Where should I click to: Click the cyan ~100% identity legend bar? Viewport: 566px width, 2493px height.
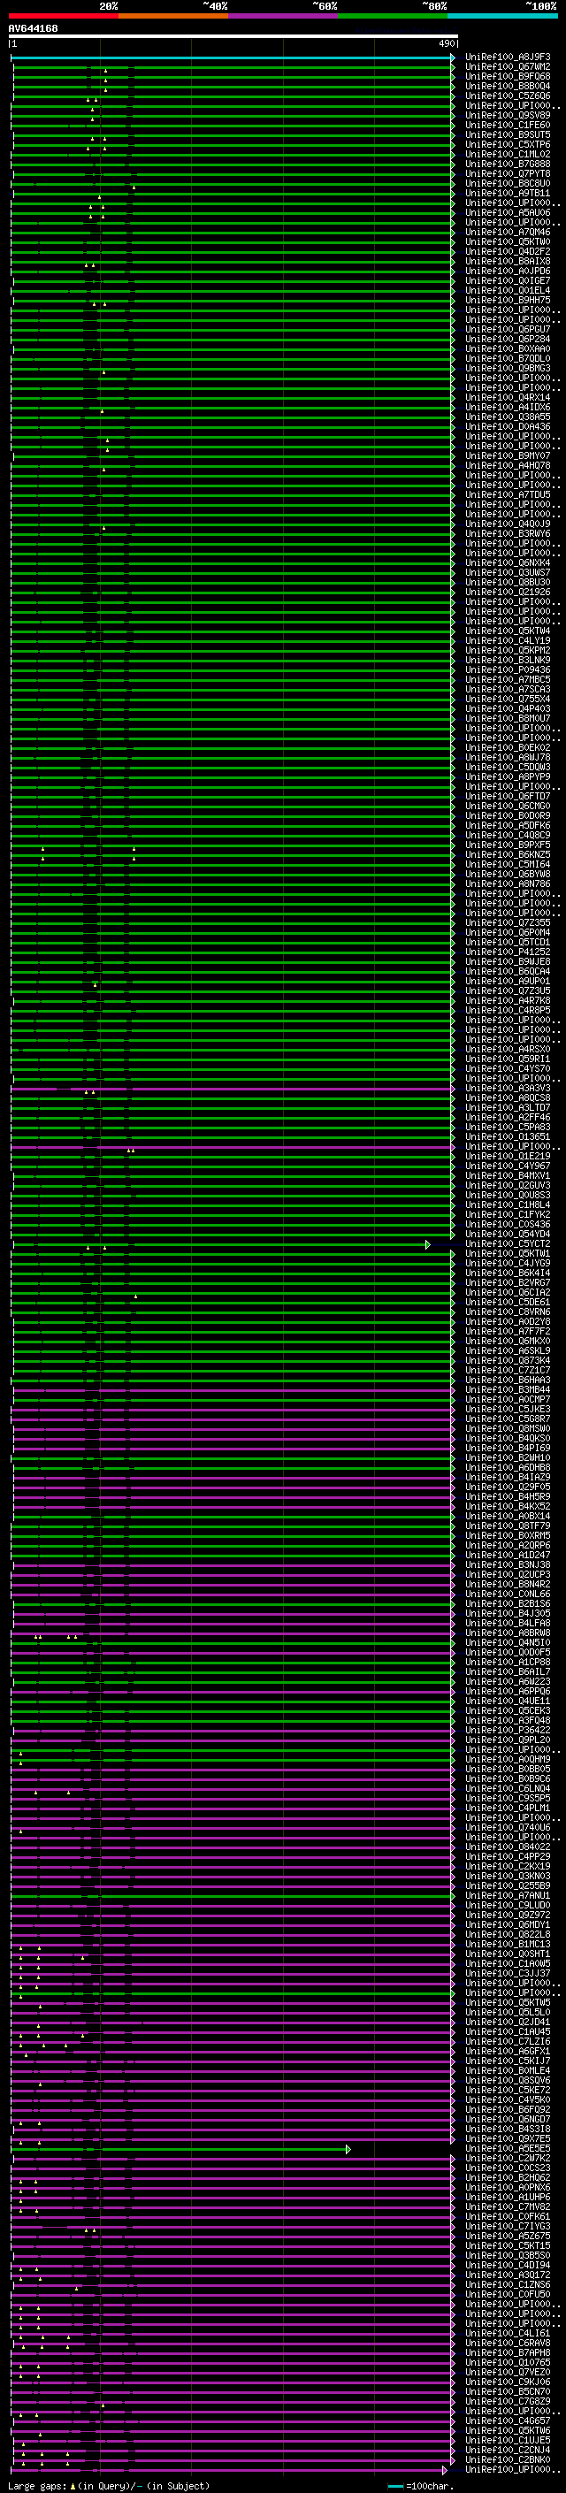(502, 16)
